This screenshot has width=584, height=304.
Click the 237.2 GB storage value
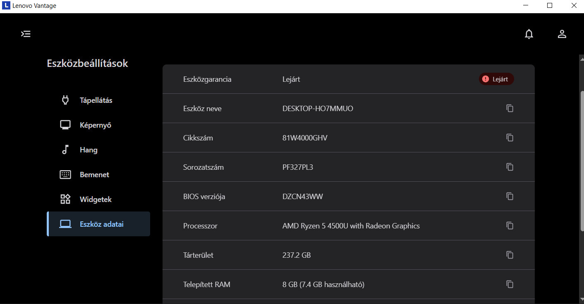pos(297,255)
